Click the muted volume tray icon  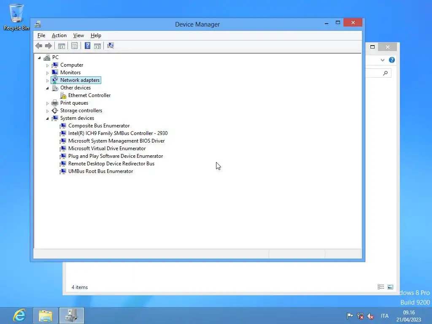point(370,316)
